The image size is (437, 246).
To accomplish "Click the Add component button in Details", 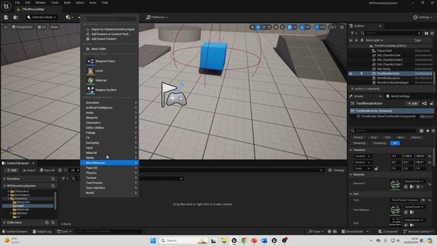I will [412, 103].
